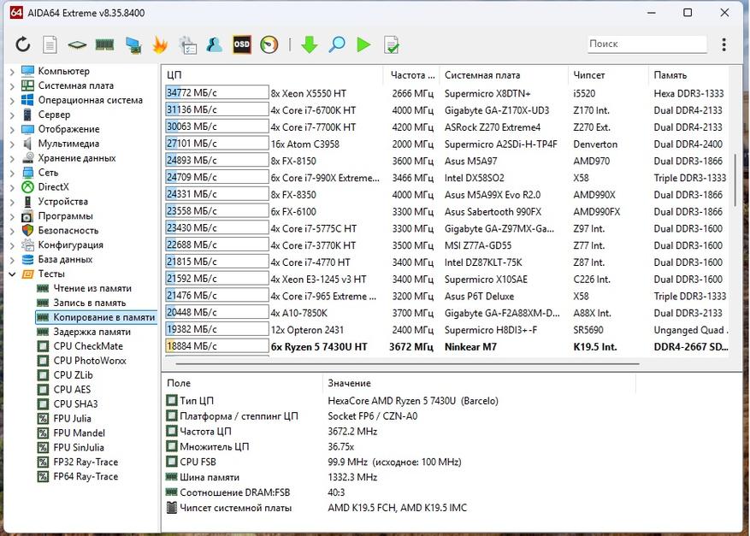Select the Конфигурация item in tree

coord(70,244)
